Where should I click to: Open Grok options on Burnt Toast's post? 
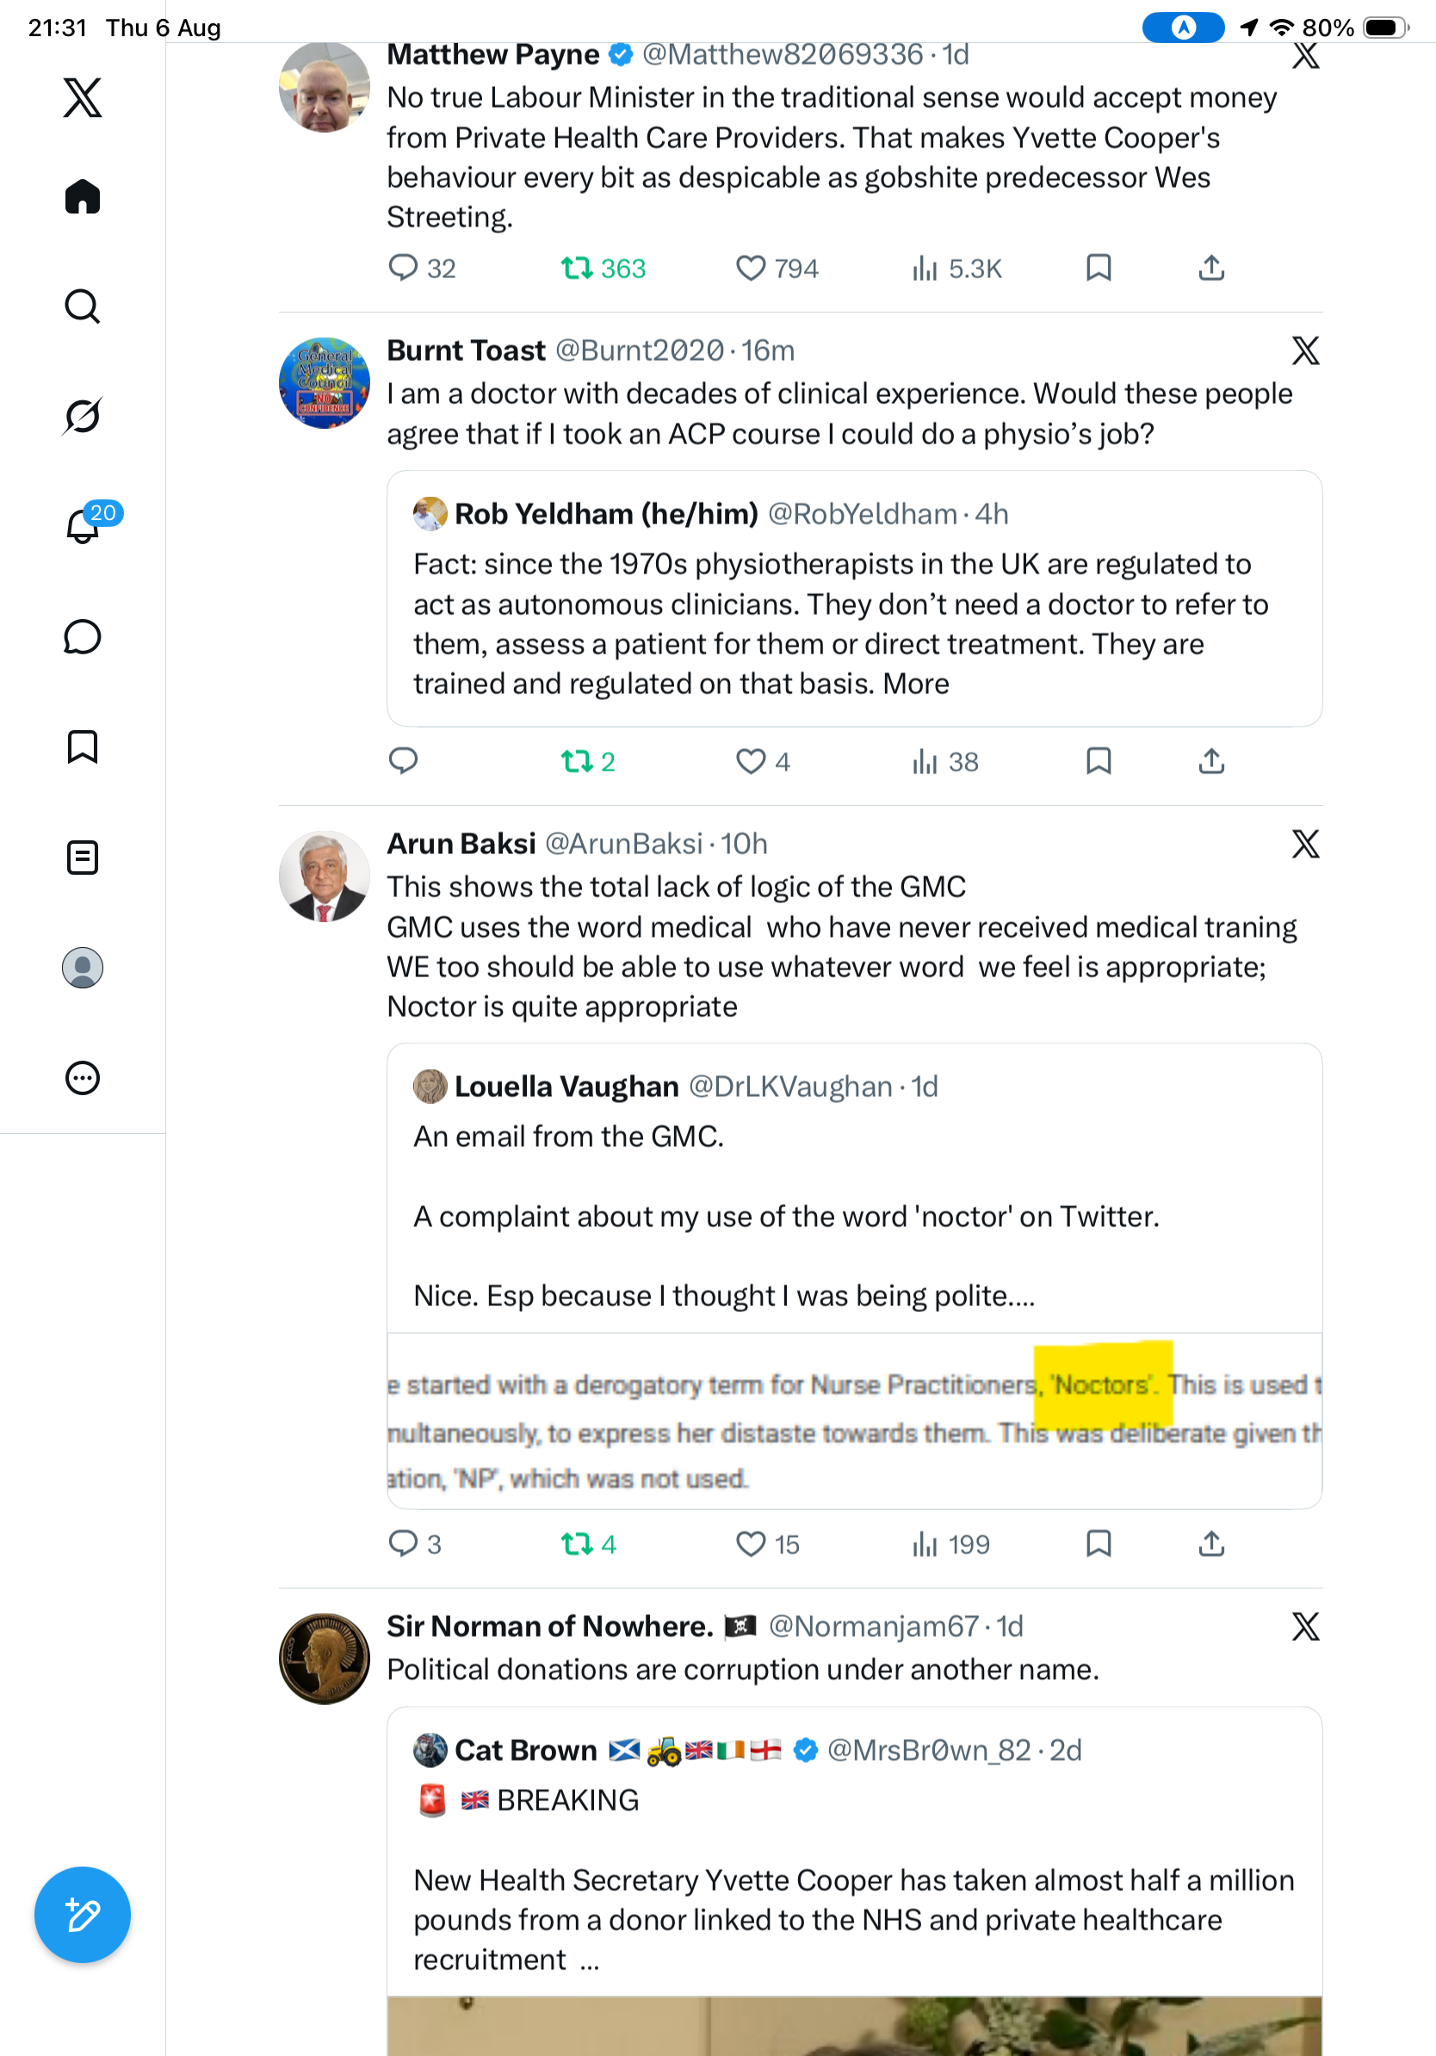coord(1305,351)
